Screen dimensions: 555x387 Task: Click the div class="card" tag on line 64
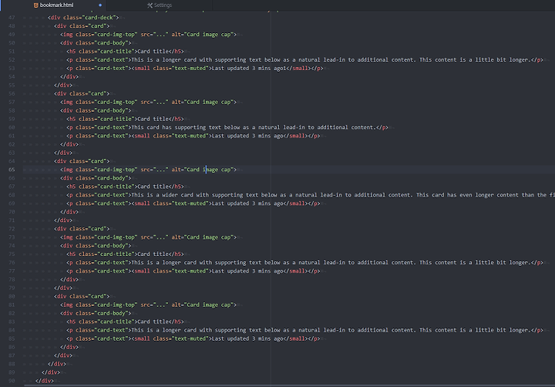pyautogui.click(x=82, y=161)
